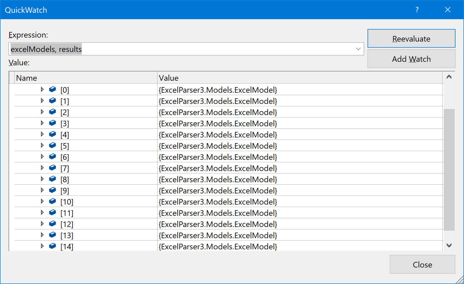Click the object icon beside item [9]
Screen dimensions: 464x284
point(52,190)
